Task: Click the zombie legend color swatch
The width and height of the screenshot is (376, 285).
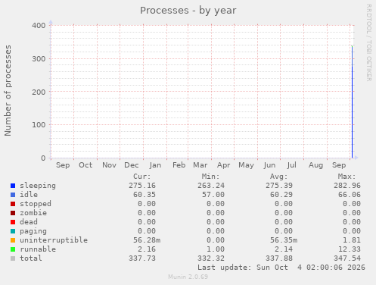Action: click(x=13, y=213)
